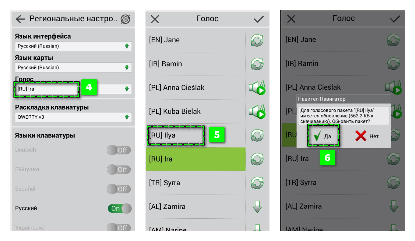Close the middle Голос screen with X
This screenshot has height=241, width=415.
click(155, 19)
